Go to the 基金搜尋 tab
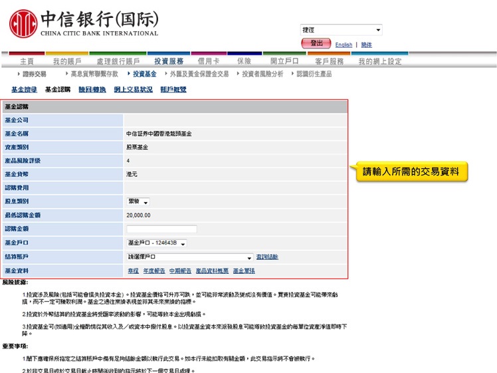 (x=24, y=90)
